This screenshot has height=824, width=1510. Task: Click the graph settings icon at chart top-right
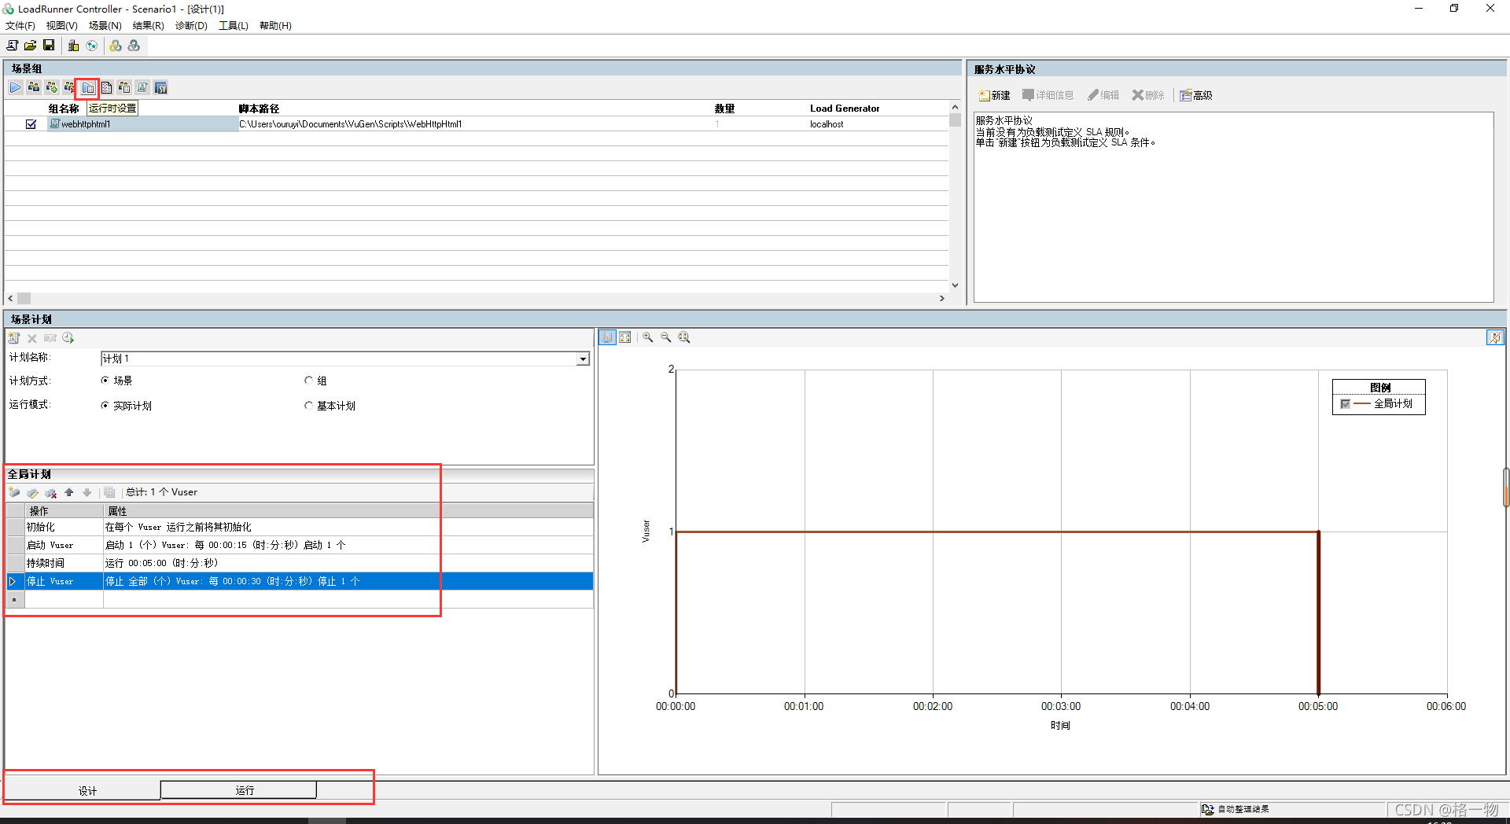click(1494, 337)
